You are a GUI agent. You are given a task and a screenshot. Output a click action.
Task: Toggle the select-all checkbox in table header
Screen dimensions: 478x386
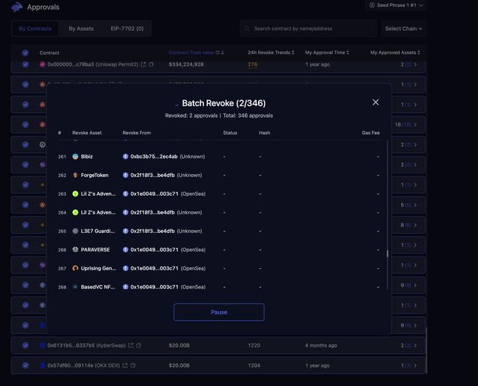tap(25, 53)
